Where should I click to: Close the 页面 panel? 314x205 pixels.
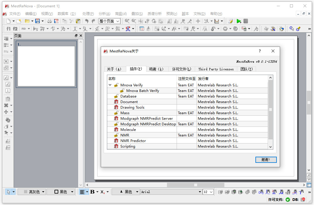coord(81,36)
